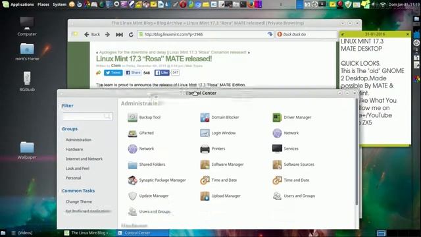Click the browser URL address bar
Viewport: 421px width, 237px height.
tap(205, 34)
